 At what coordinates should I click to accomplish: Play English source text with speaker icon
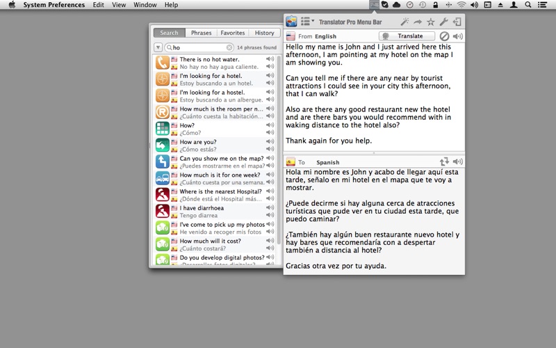458,36
